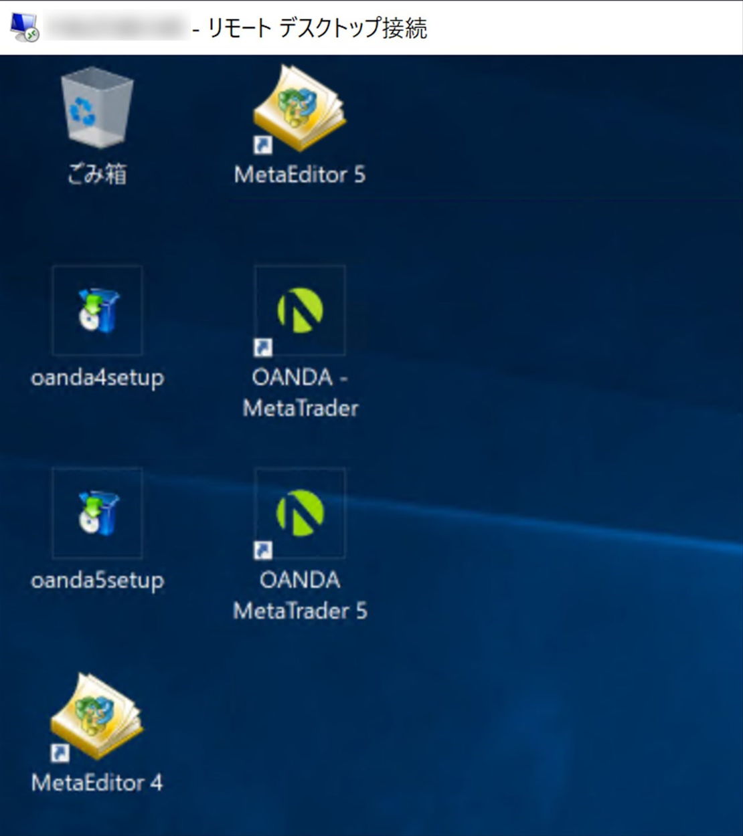Select the OANDA - MetaTrader shortcut icon
The image size is (743, 836).
click(300, 310)
